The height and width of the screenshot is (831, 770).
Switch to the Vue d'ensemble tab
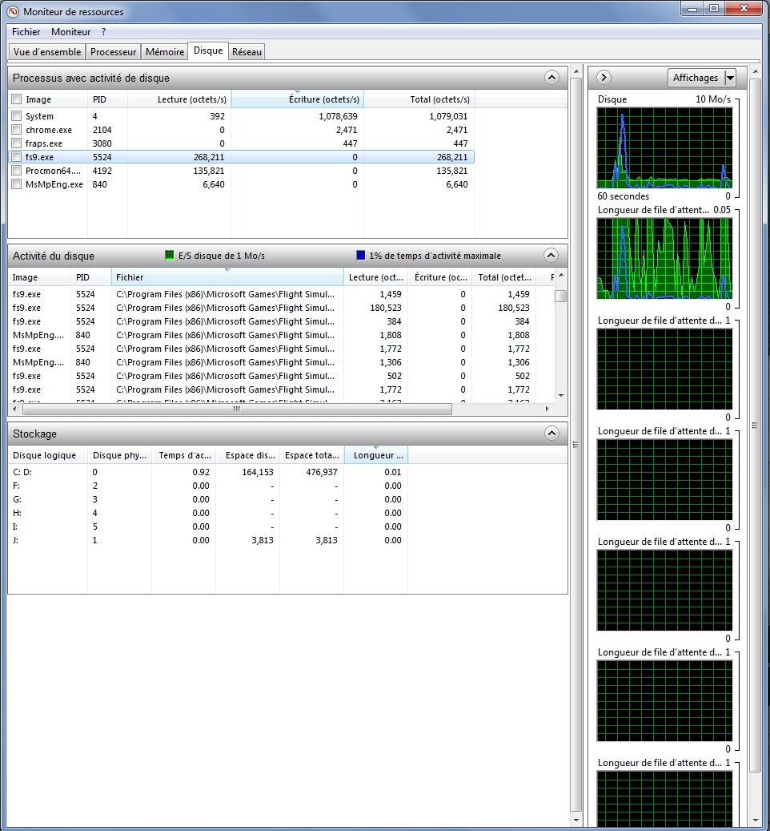pos(47,52)
